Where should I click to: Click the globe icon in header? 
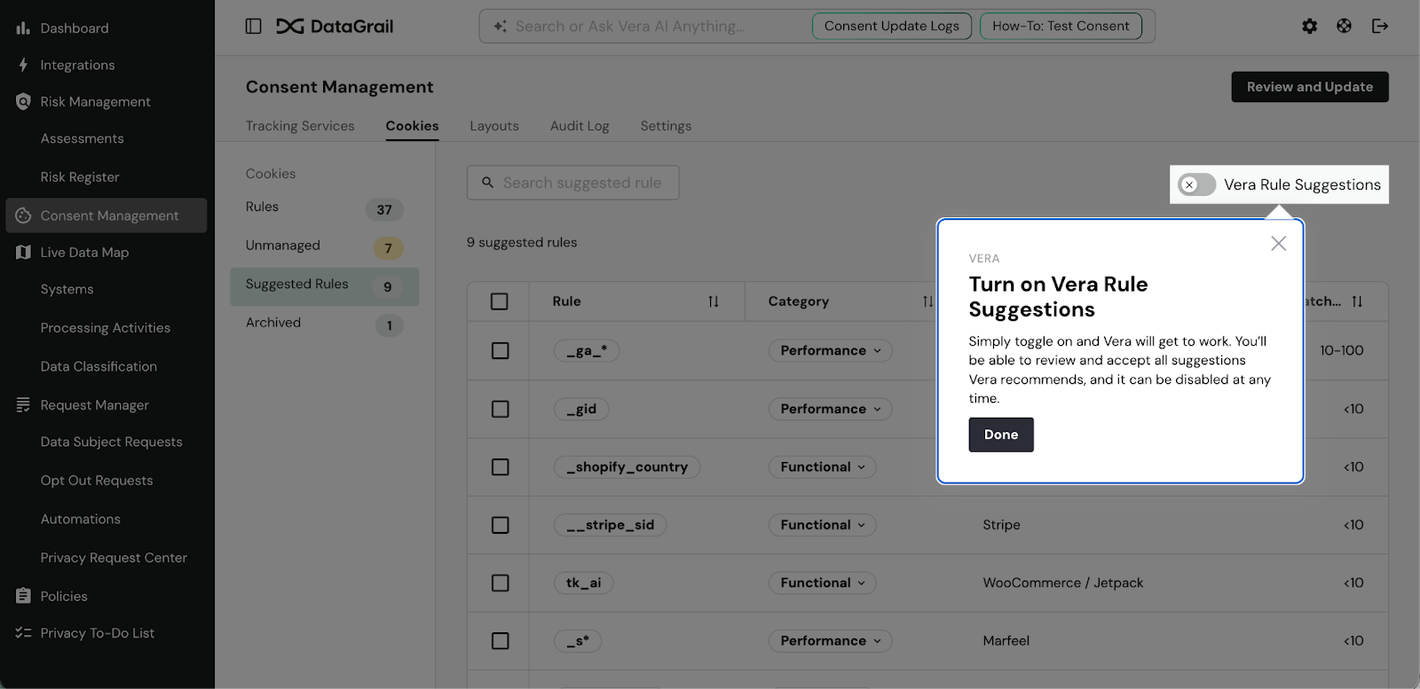click(1344, 27)
